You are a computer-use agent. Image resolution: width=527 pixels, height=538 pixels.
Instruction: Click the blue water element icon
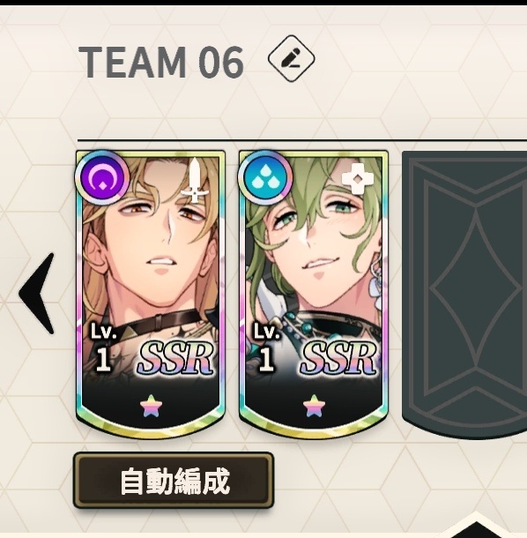[x=265, y=178]
